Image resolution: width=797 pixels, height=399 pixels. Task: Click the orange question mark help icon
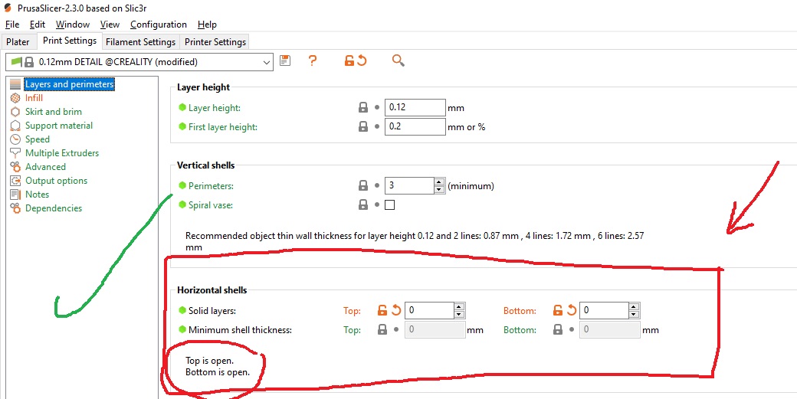point(313,61)
